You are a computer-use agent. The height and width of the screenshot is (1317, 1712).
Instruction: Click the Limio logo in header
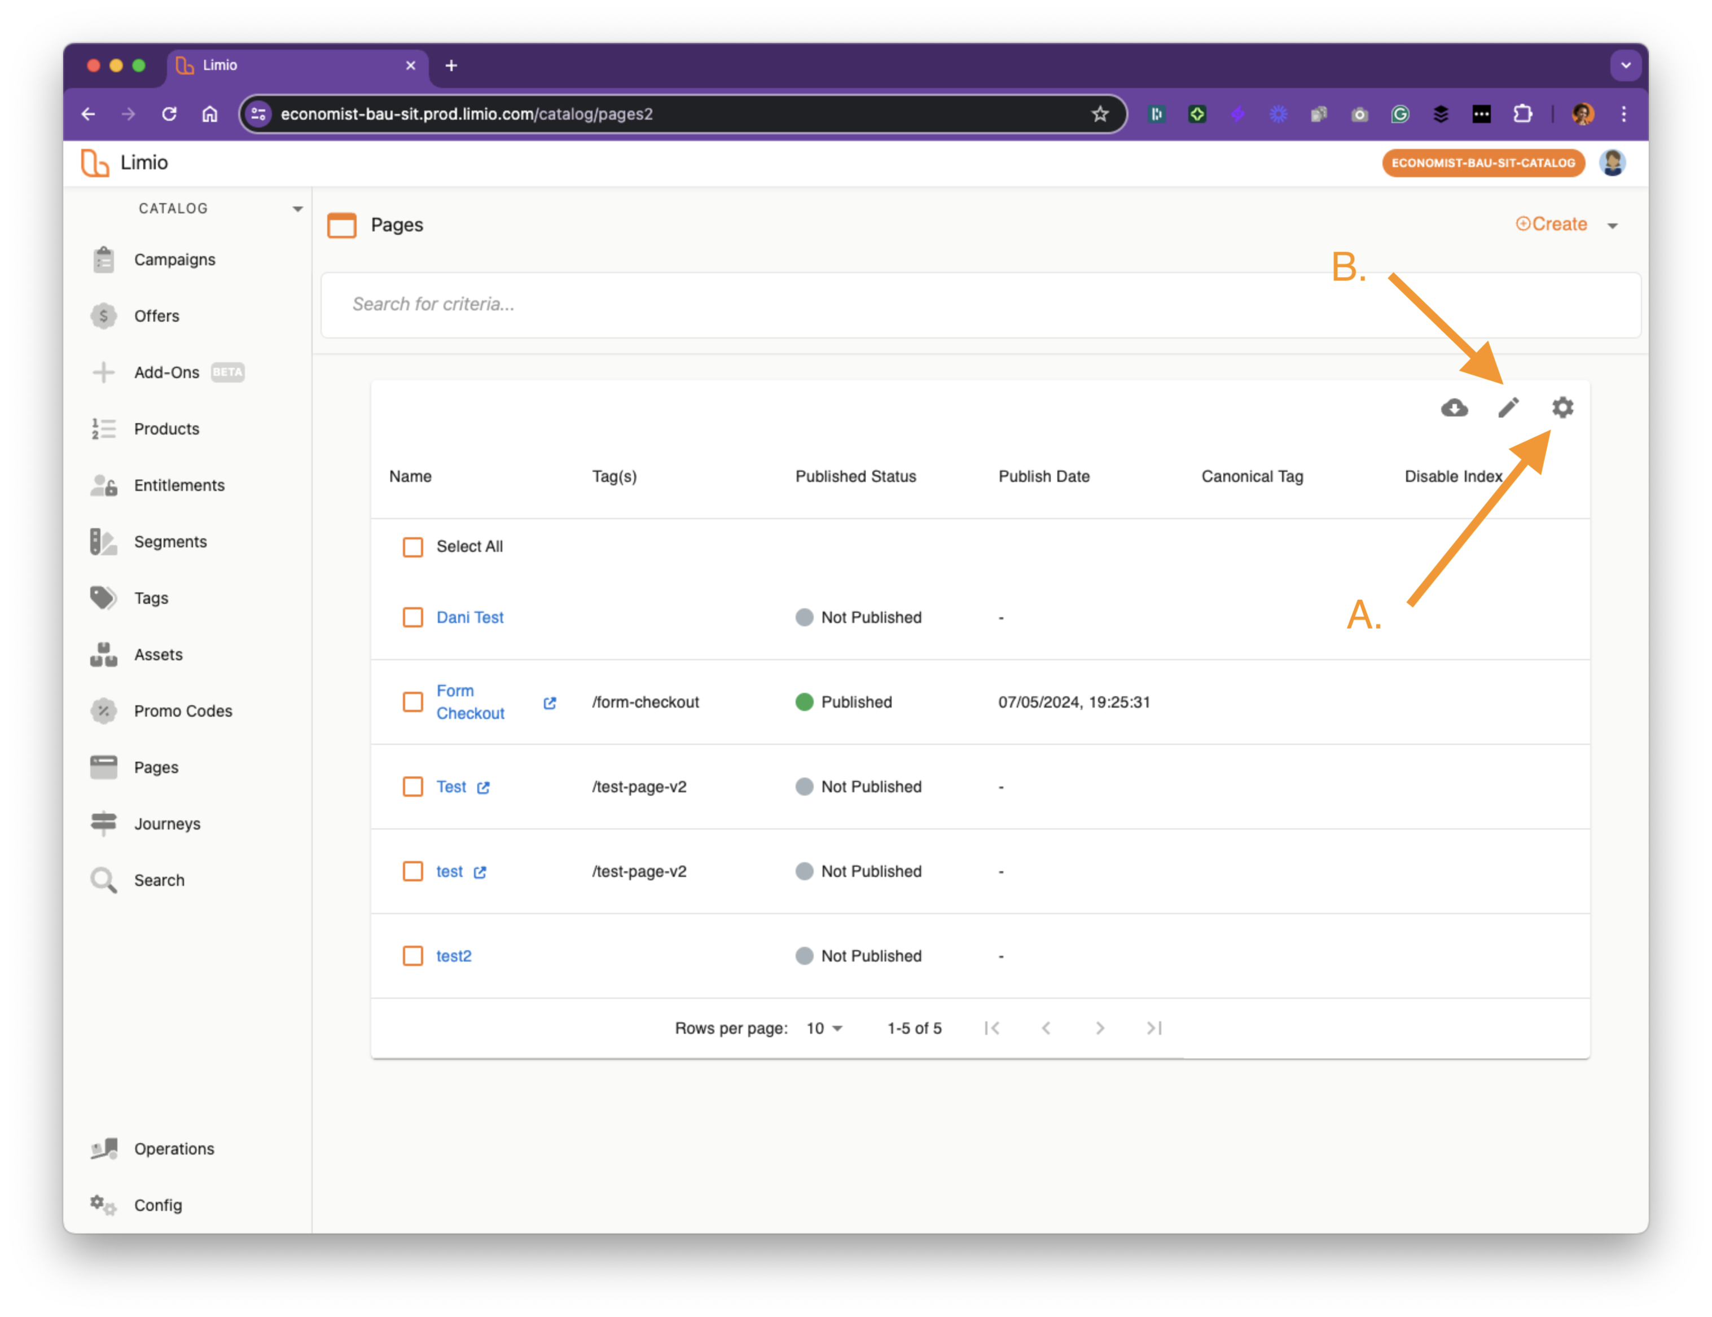(x=95, y=163)
